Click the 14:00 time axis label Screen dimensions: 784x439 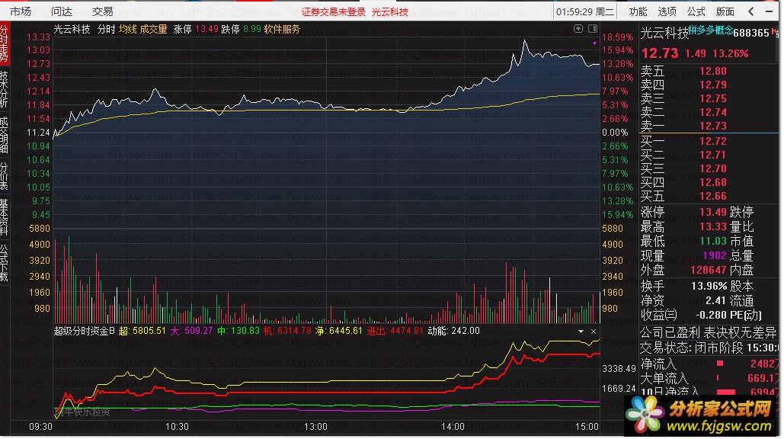453,427
